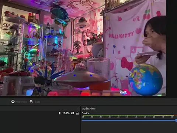Click the 100% zoom percentage label
The width and height of the screenshot is (177, 133).
pyautogui.click(x=66, y=113)
